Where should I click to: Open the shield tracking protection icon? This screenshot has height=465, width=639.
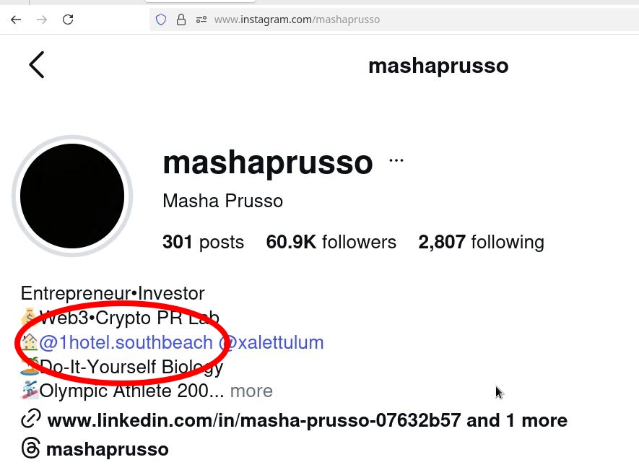click(x=161, y=19)
